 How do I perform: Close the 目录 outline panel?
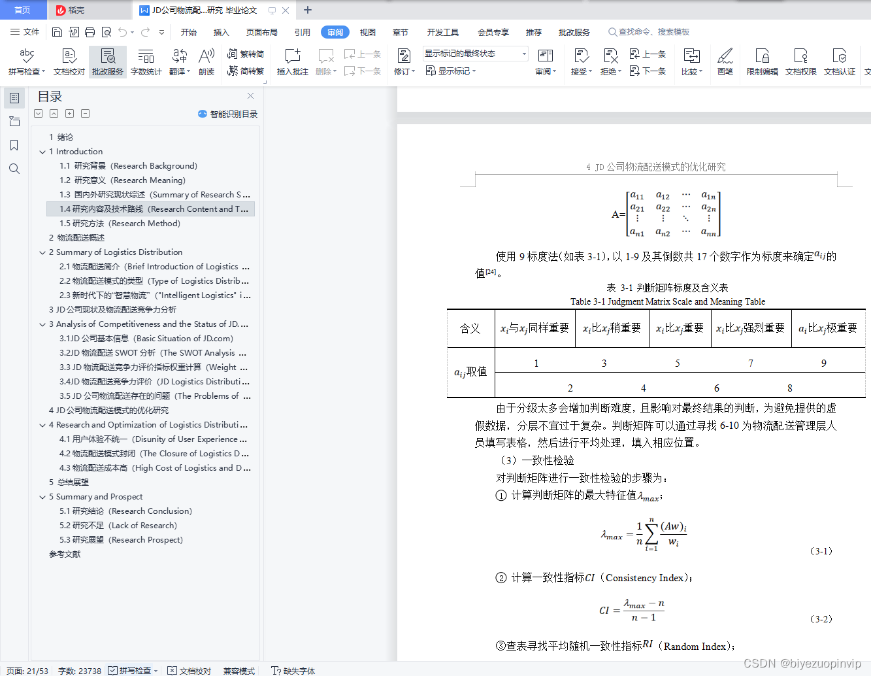(250, 96)
